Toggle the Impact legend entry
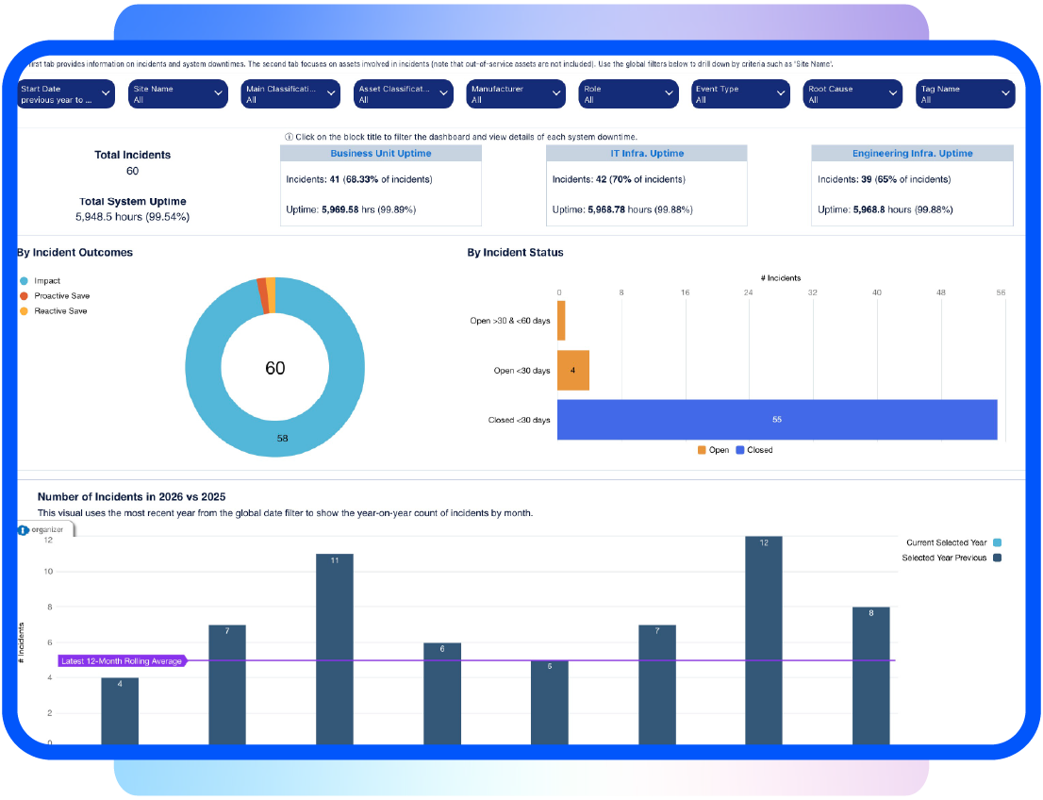The height and width of the screenshot is (800, 1043). pos(41,280)
